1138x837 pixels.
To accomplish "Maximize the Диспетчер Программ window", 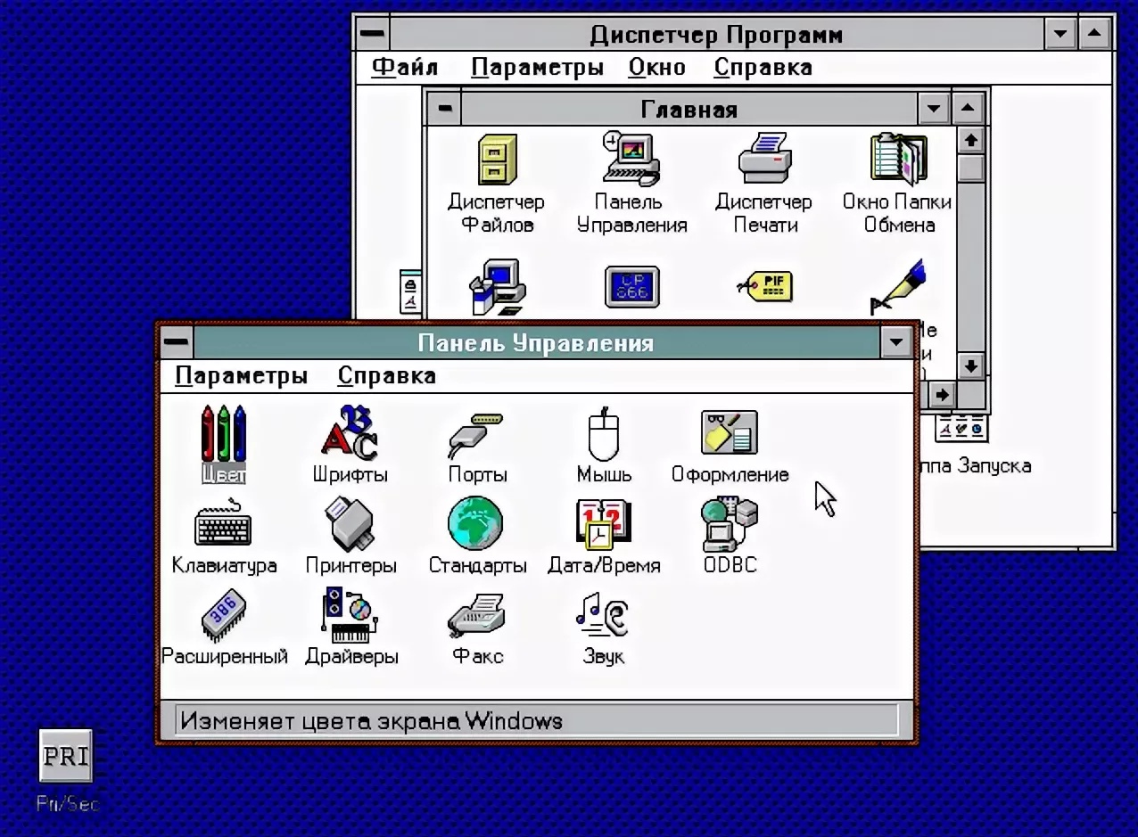I will [1094, 35].
